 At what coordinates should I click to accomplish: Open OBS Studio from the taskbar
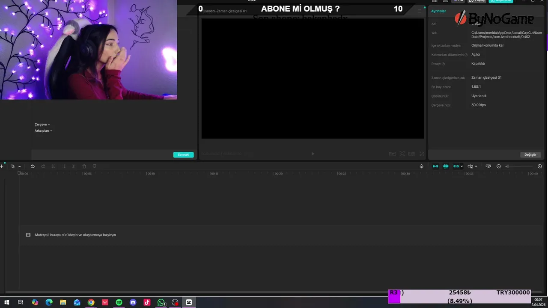(175, 302)
